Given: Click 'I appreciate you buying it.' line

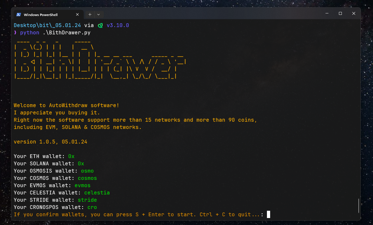Looking at the screenshot, I should [x=57, y=113].
